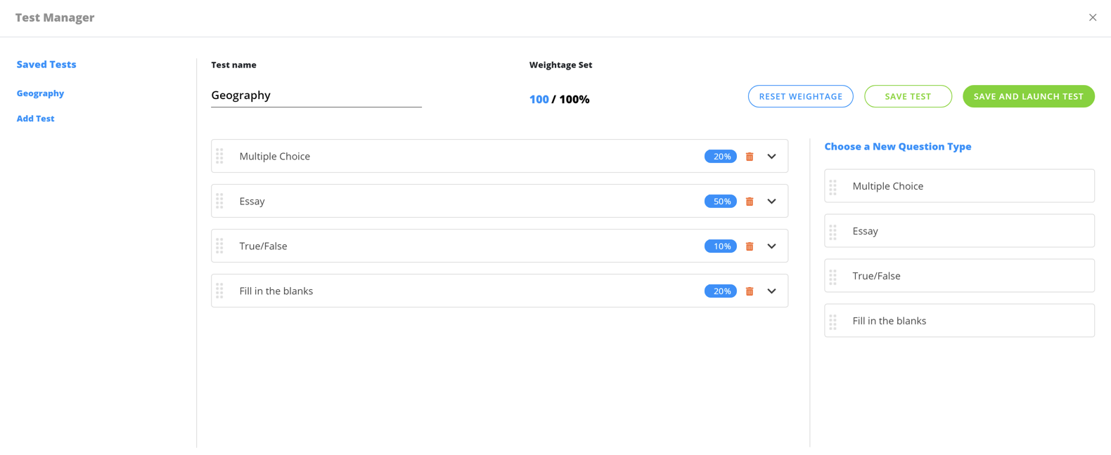Close the Test Manager dialog
This screenshot has height=455, width=1111.
pyautogui.click(x=1092, y=18)
